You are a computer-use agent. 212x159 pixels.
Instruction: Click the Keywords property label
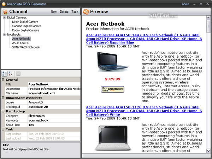pos(12,120)
